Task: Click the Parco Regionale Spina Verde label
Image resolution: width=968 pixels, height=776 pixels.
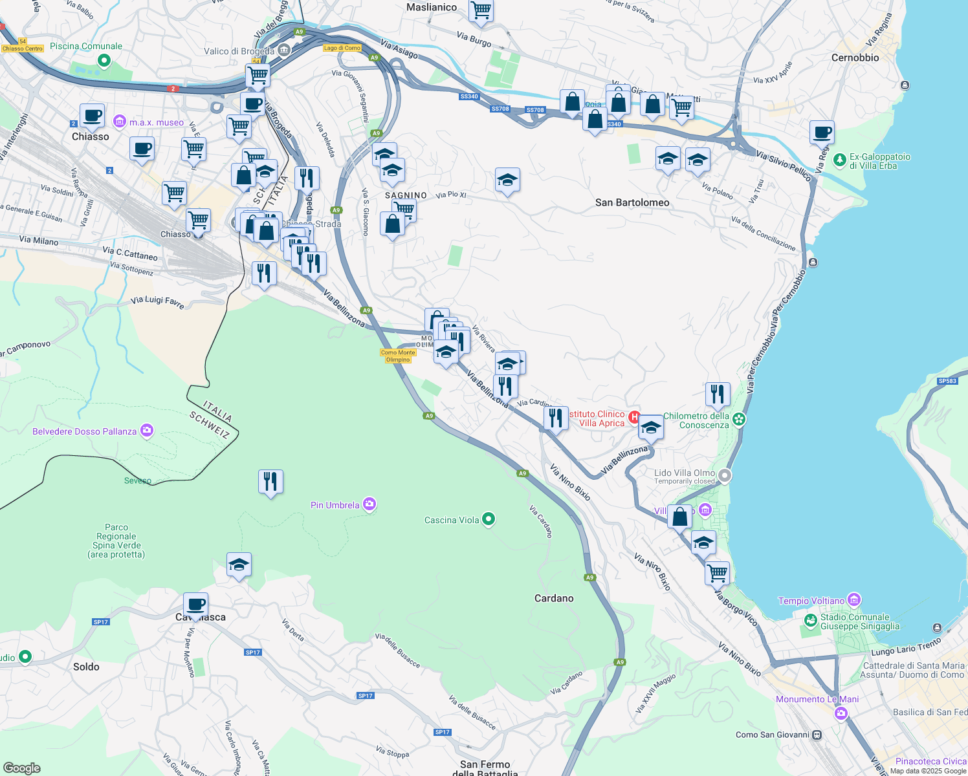Action: pyautogui.click(x=116, y=541)
